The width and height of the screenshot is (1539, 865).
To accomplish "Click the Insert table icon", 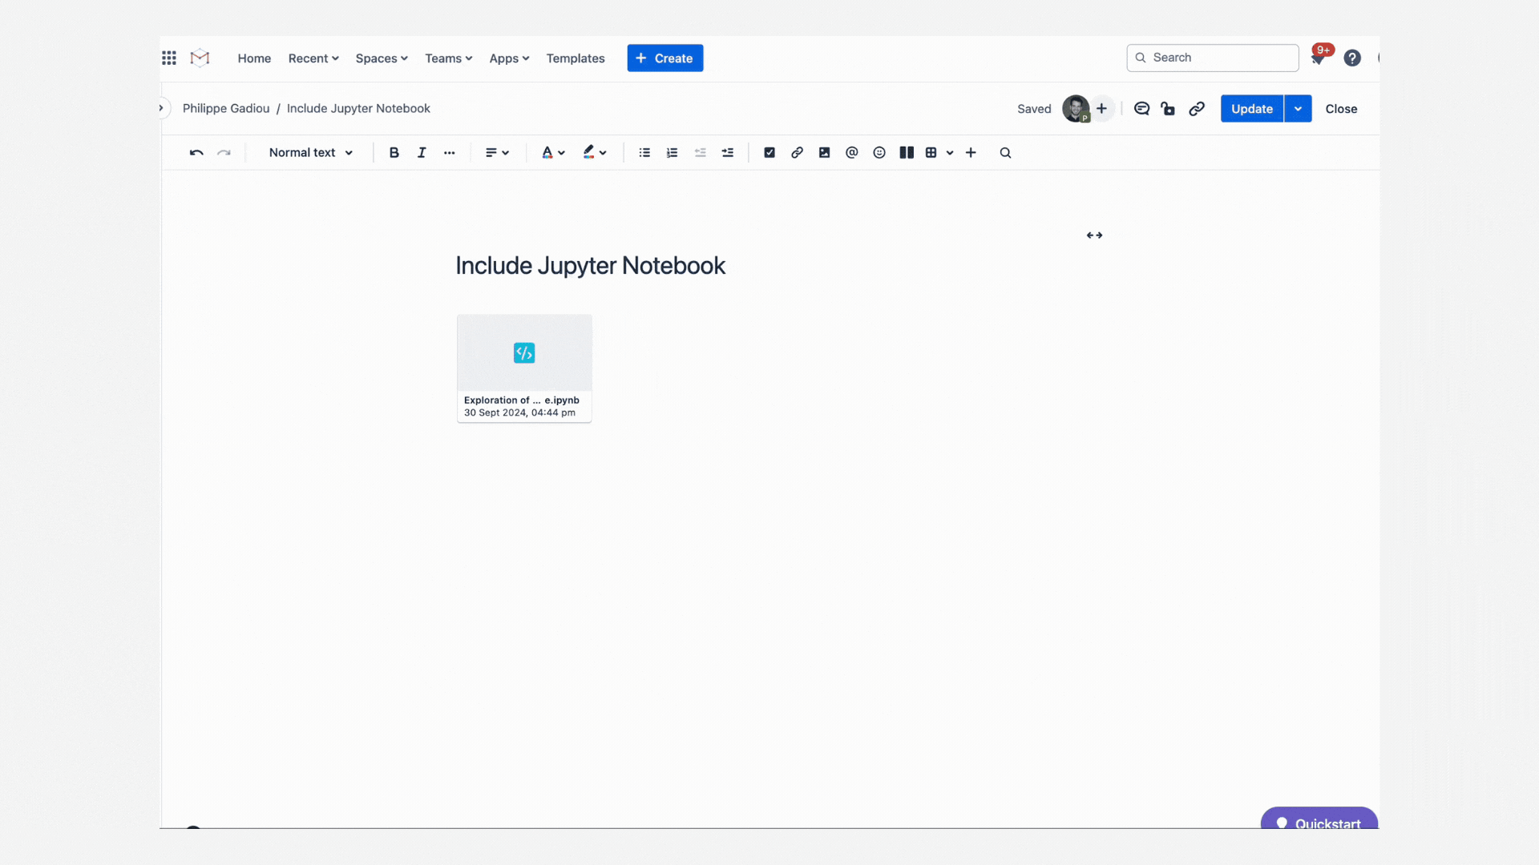I will pos(930,152).
